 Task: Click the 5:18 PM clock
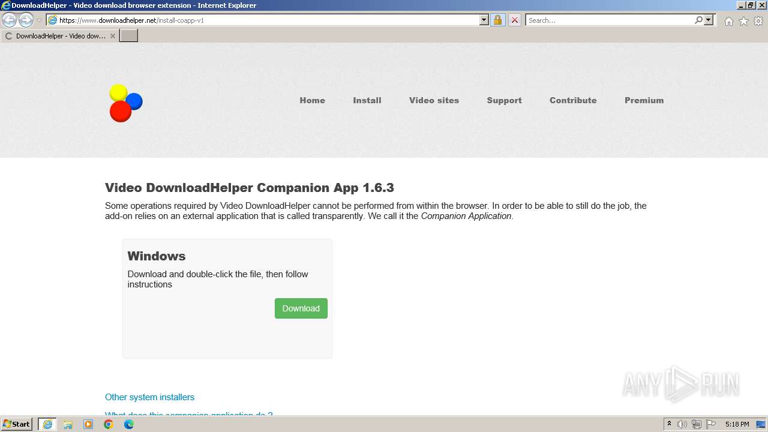[x=737, y=424]
